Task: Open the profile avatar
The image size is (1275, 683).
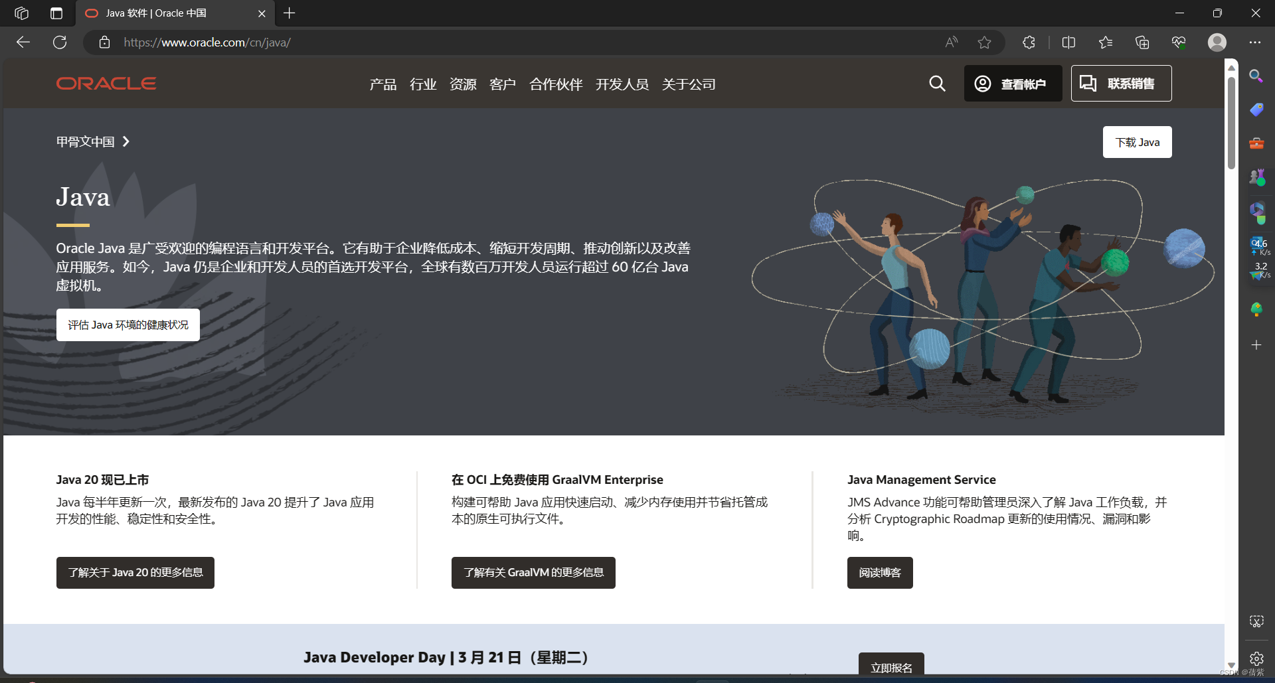Action: (1217, 42)
